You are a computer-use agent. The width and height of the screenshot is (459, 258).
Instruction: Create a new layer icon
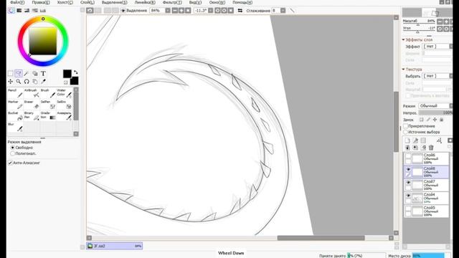[407, 140]
